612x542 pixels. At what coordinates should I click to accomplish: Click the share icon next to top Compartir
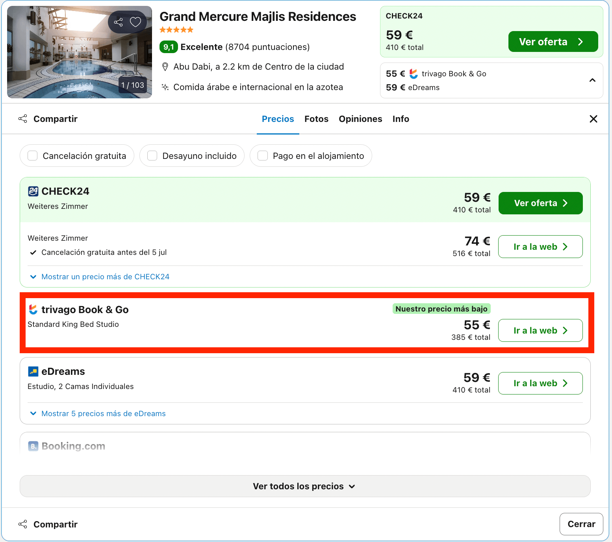pos(23,119)
